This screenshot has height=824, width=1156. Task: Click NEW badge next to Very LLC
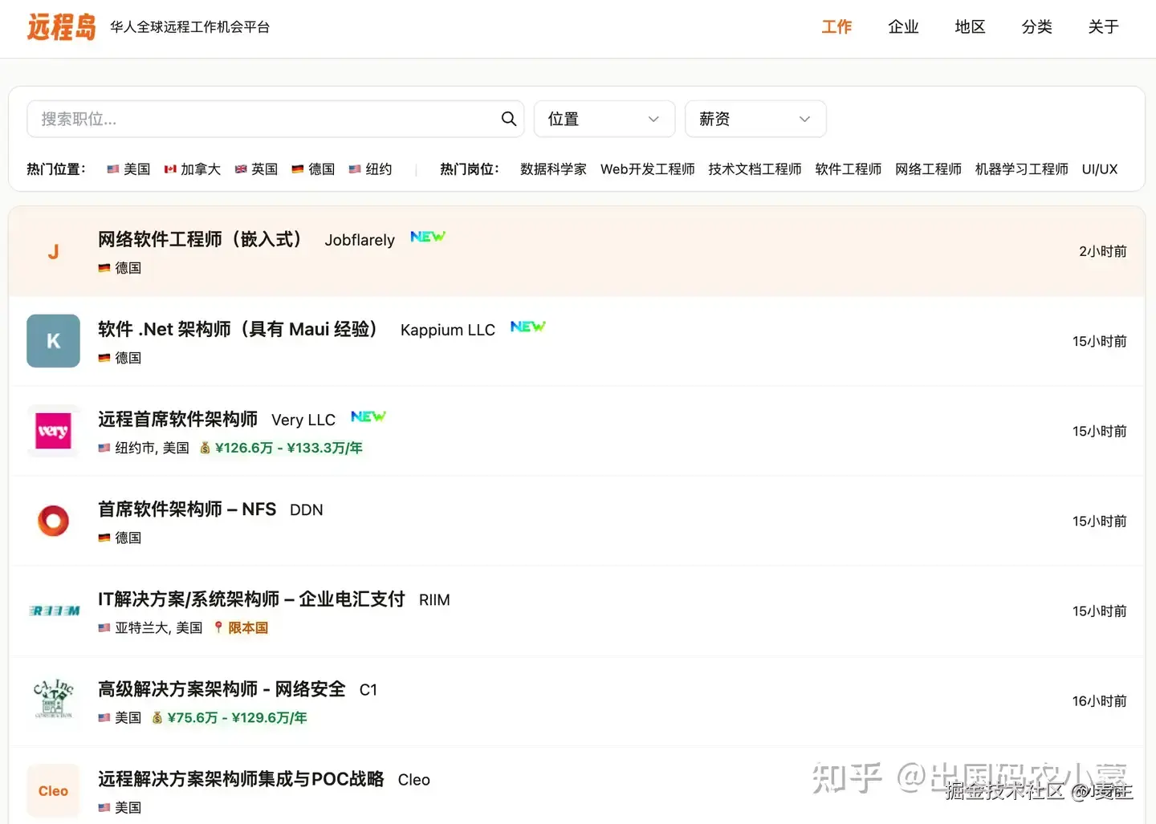coord(368,416)
